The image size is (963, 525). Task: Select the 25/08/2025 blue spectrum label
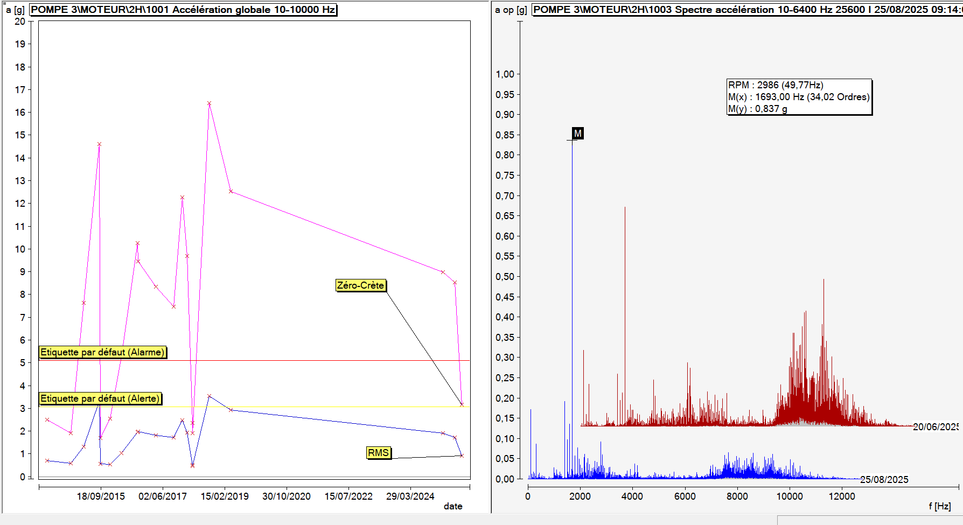pyautogui.click(x=884, y=479)
